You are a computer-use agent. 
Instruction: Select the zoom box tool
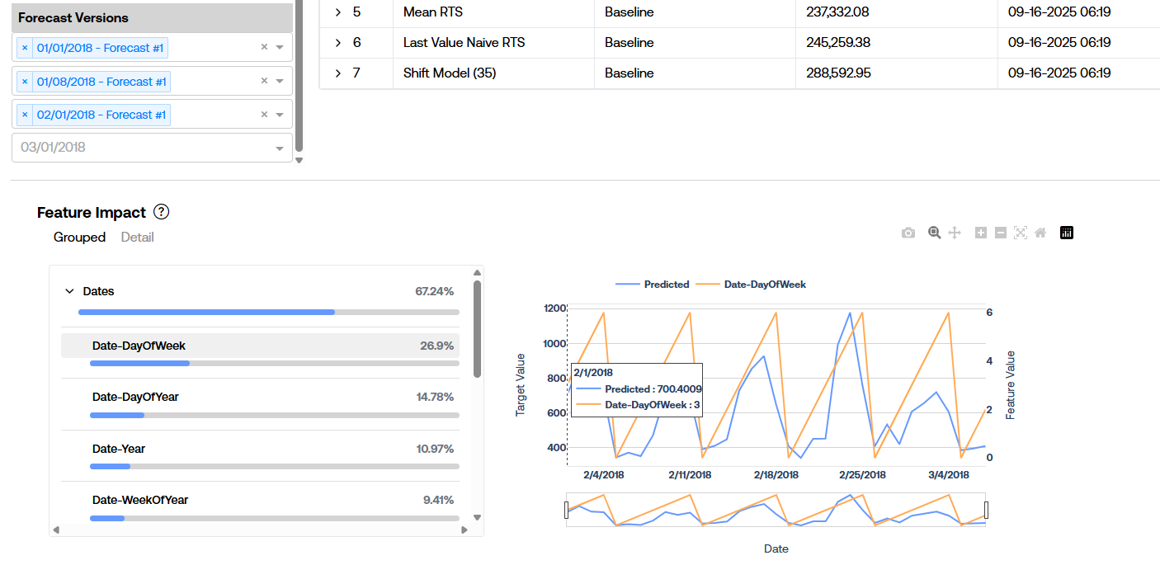[x=934, y=233]
